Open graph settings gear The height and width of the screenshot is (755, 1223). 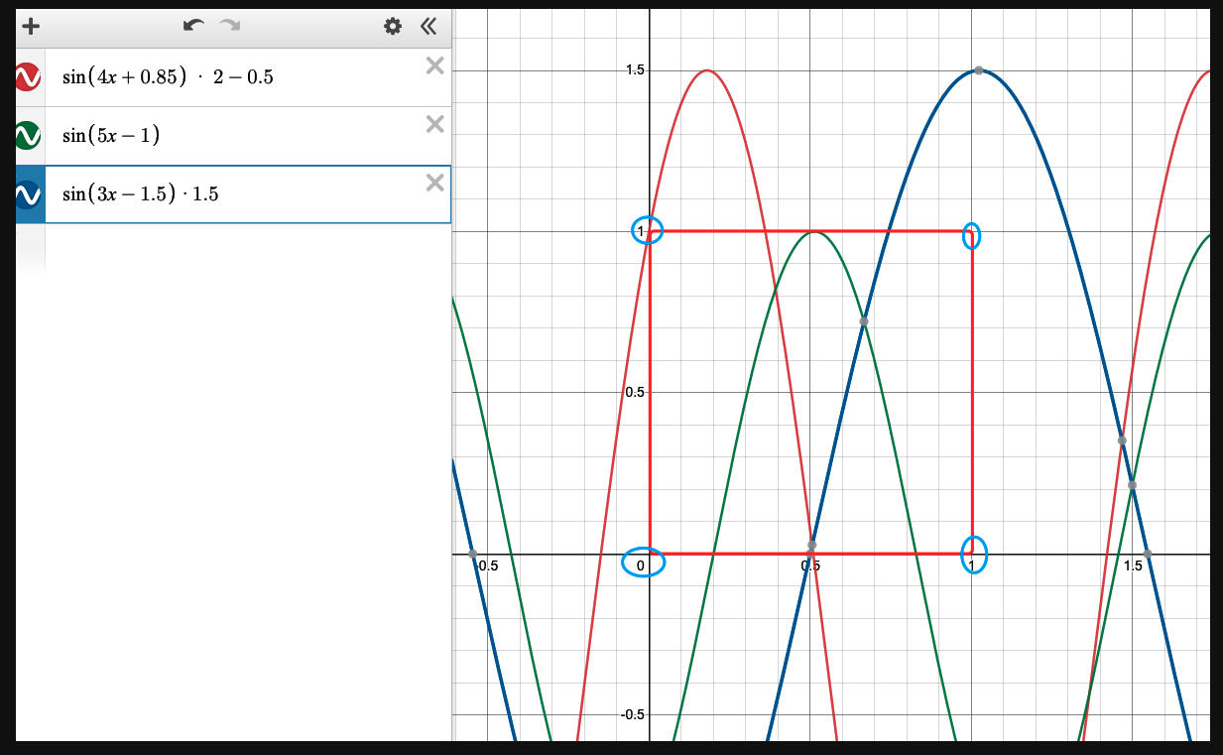tap(393, 26)
